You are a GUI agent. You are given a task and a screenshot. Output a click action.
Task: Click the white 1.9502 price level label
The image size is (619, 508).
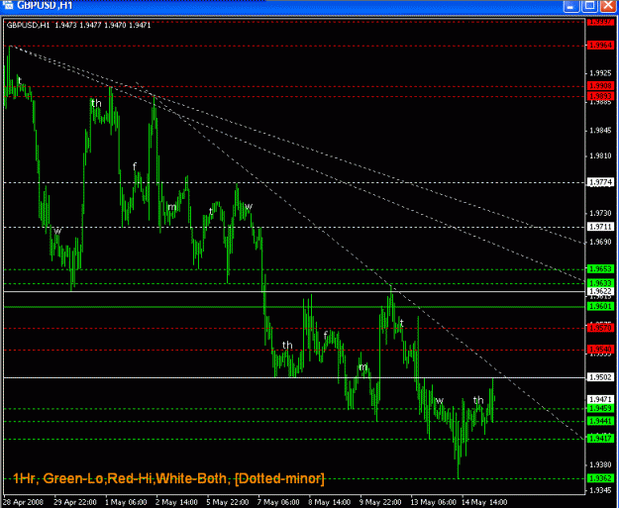(600, 377)
